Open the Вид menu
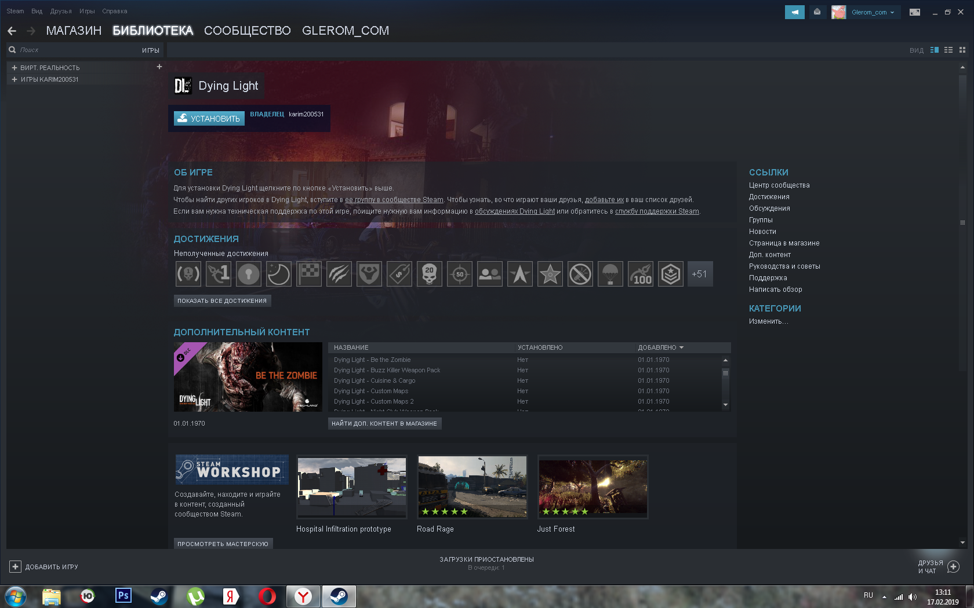This screenshot has width=974, height=608. click(x=37, y=11)
